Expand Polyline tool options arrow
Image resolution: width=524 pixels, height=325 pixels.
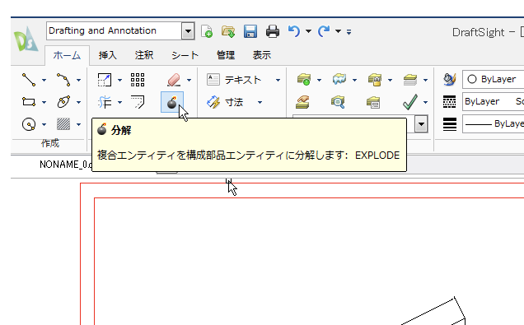pyautogui.click(x=78, y=80)
